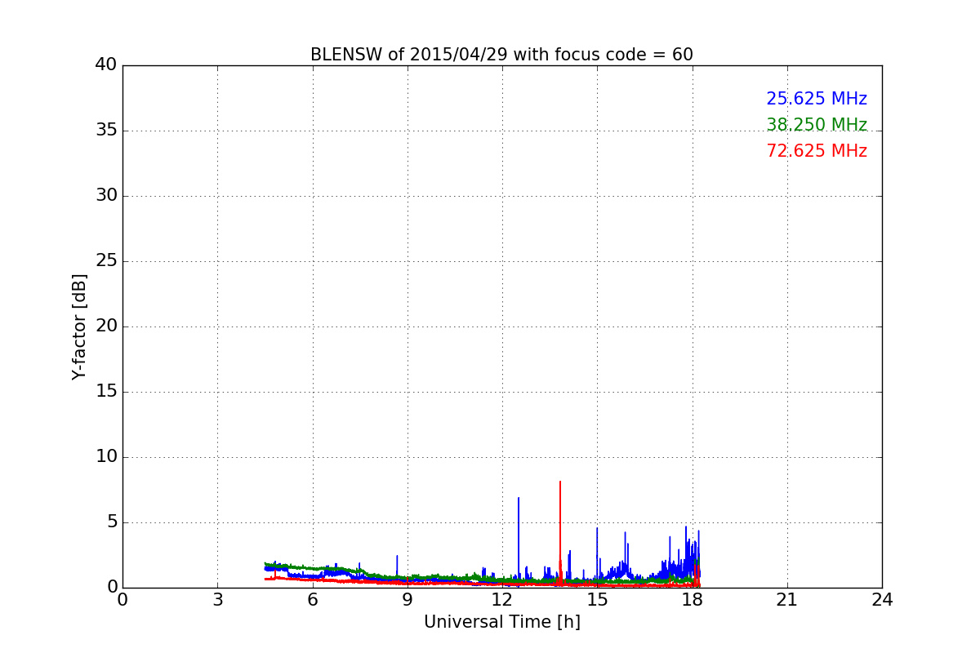Image resolution: width=980 pixels, height=653 pixels.
Task: Click the x-axis tick label '24'
Action: 882,600
